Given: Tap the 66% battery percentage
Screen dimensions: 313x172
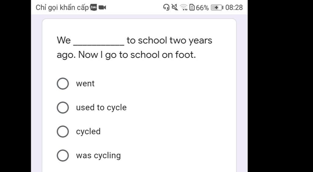Looking at the screenshot, I should pos(202,8).
